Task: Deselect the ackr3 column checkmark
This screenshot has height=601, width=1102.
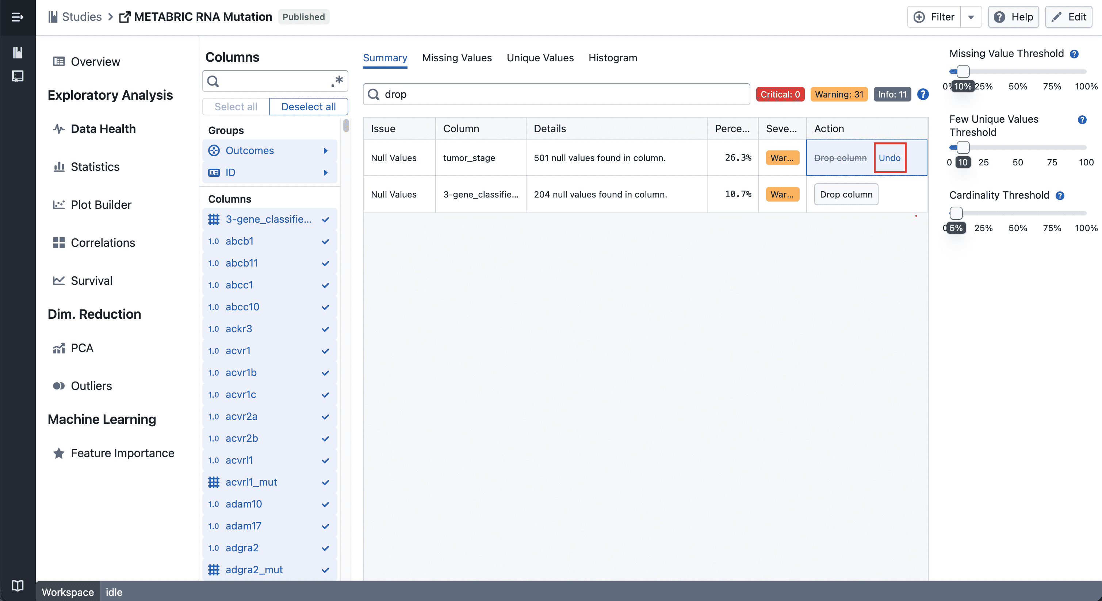Action: 325,329
